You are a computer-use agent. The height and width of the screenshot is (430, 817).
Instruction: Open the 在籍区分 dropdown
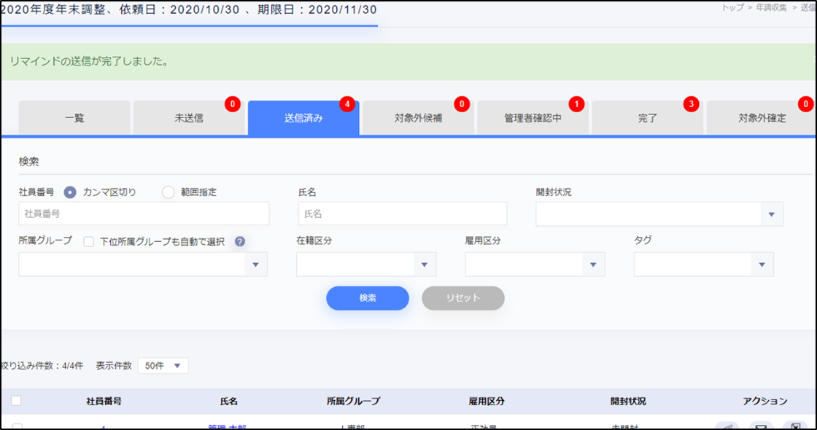pos(366,265)
